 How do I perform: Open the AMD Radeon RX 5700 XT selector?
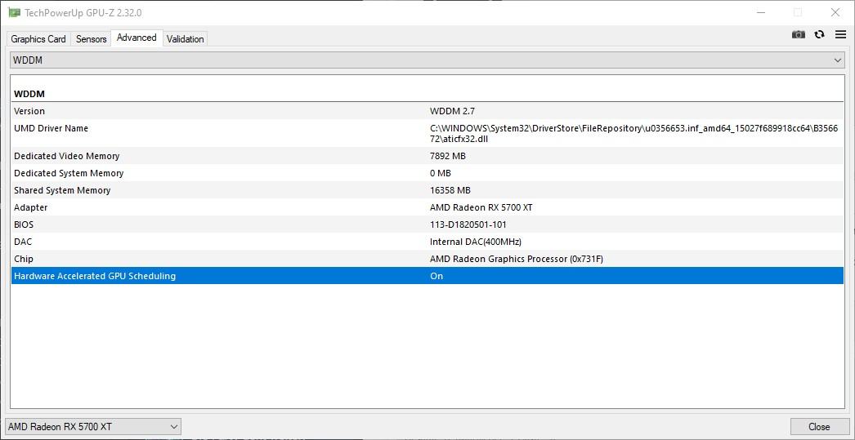click(x=92, y=426)
